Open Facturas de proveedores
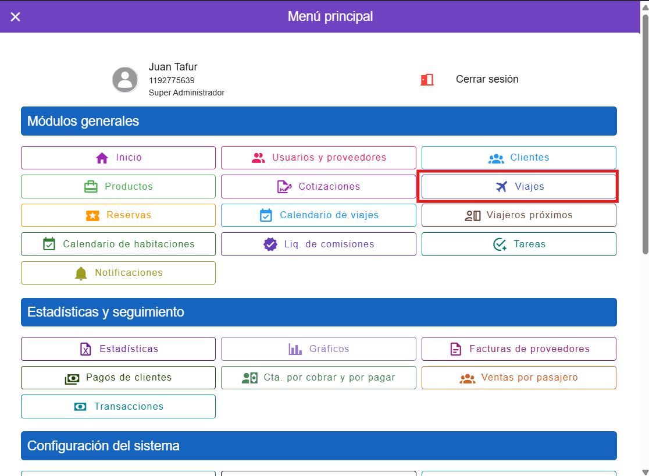Screen dimensions: 649x476 pos(519,349)
